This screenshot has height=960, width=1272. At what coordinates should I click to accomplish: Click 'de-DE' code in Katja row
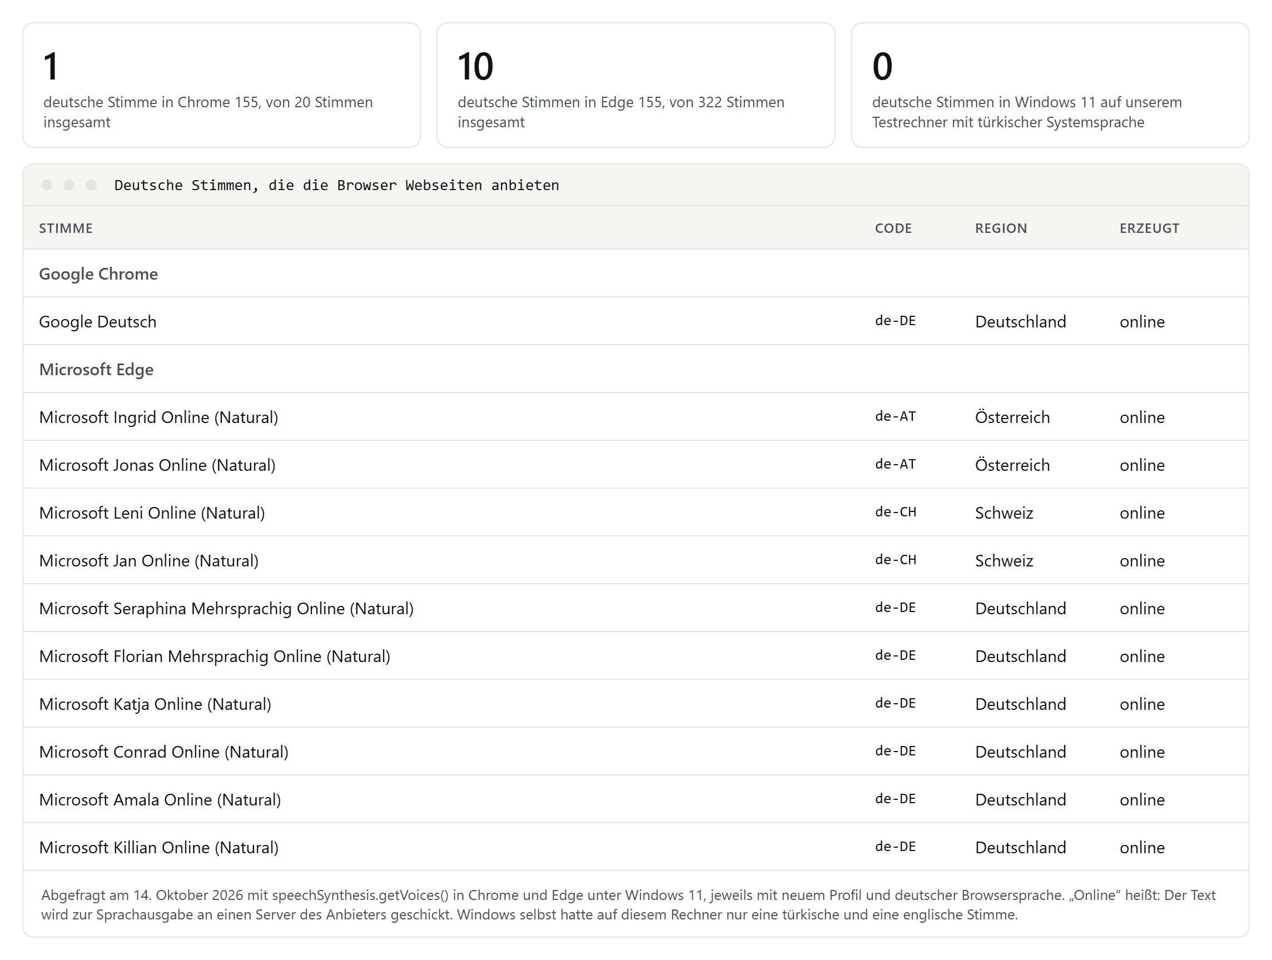[x=895, y=703]
